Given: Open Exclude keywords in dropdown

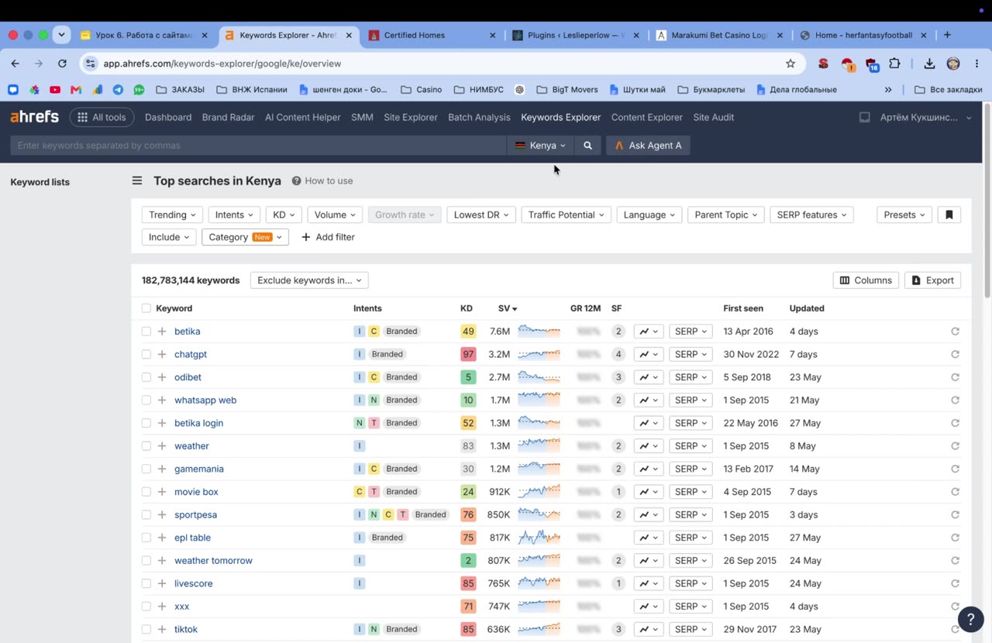Looking at the screenshot, I should click(x=309, y=280).
